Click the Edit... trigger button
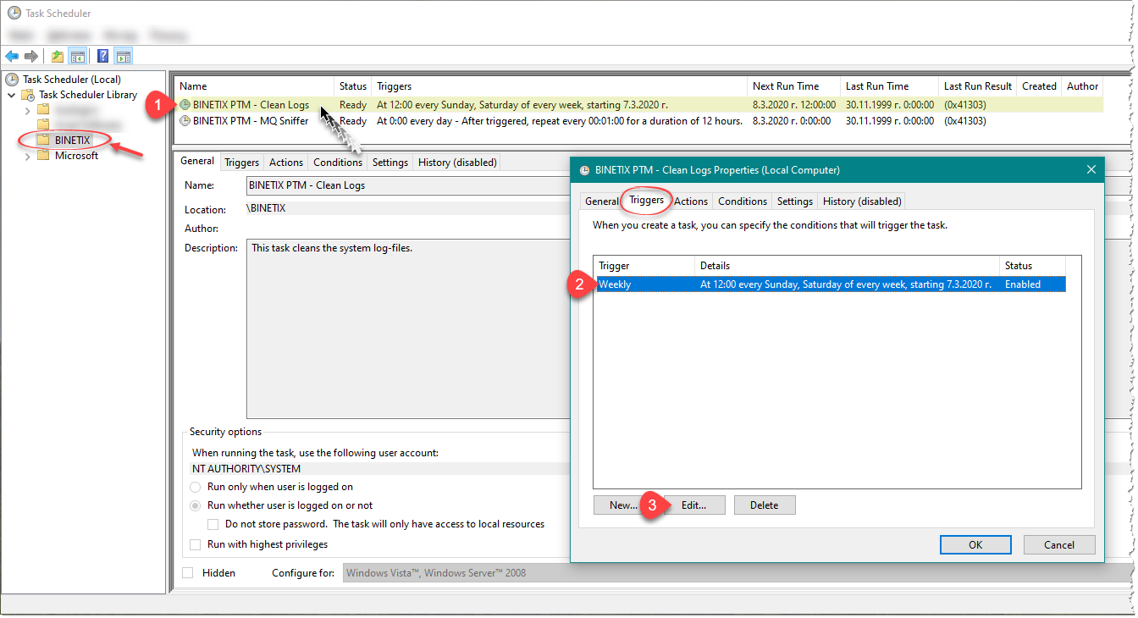This screenshot has width=1138, height=618. pyautogui.click(x=695, y=505)
